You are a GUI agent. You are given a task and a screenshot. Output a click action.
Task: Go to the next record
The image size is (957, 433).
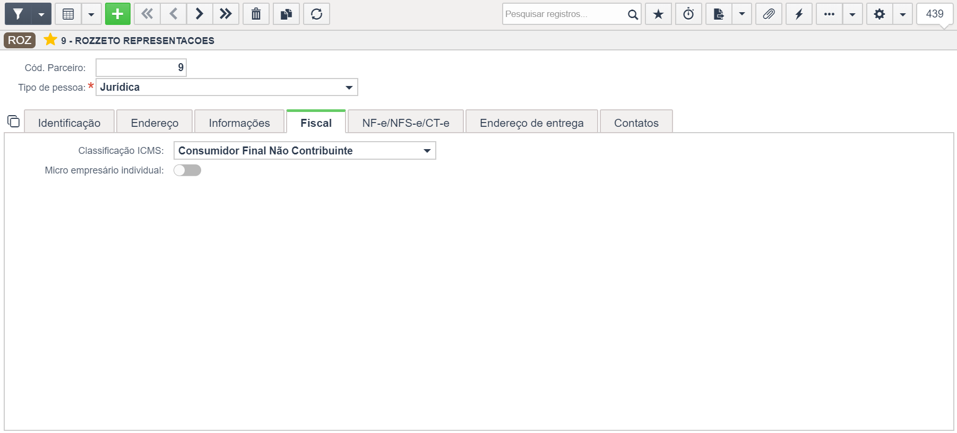(x=200, y=14)
